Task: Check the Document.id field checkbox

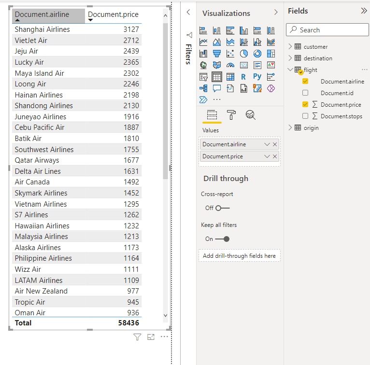Action: click(x=305, y=93)
